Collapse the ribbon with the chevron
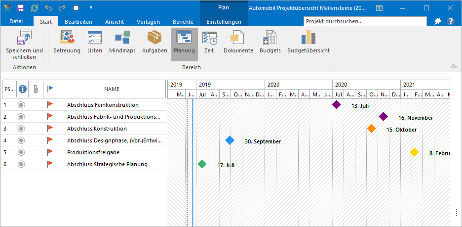This screenshot has width=462, height=227. tap(454, 67)
